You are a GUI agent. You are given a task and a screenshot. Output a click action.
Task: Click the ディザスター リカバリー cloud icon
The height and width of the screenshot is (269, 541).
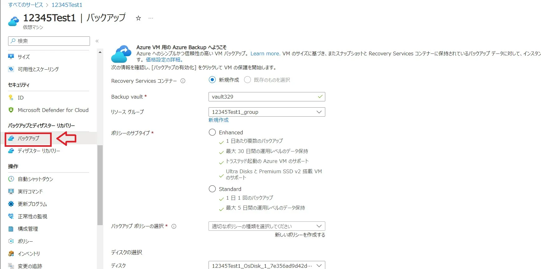[x=11, y=151]
